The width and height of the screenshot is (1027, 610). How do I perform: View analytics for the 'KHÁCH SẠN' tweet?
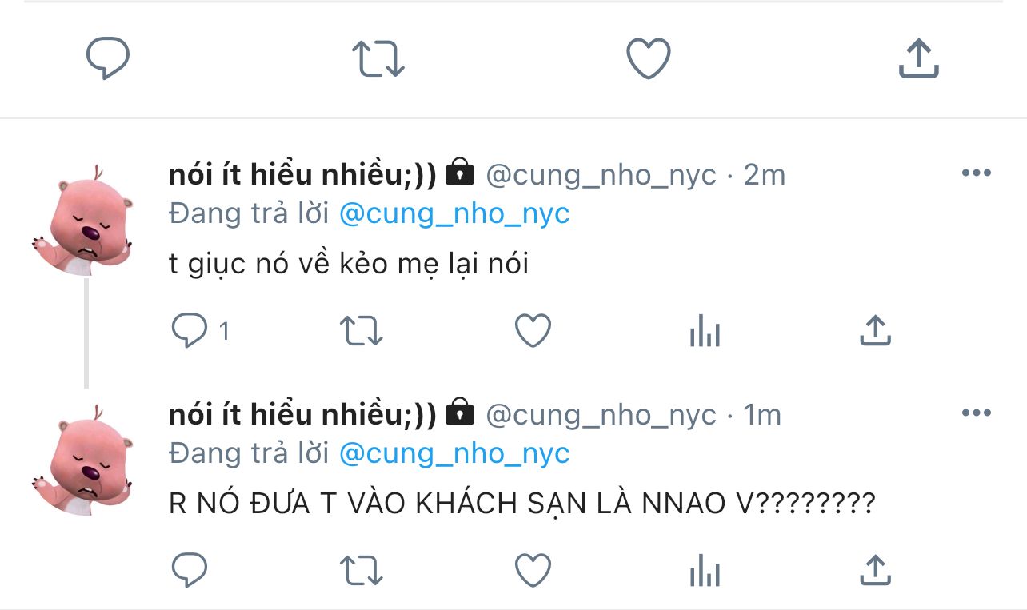[x=705, y=570]
